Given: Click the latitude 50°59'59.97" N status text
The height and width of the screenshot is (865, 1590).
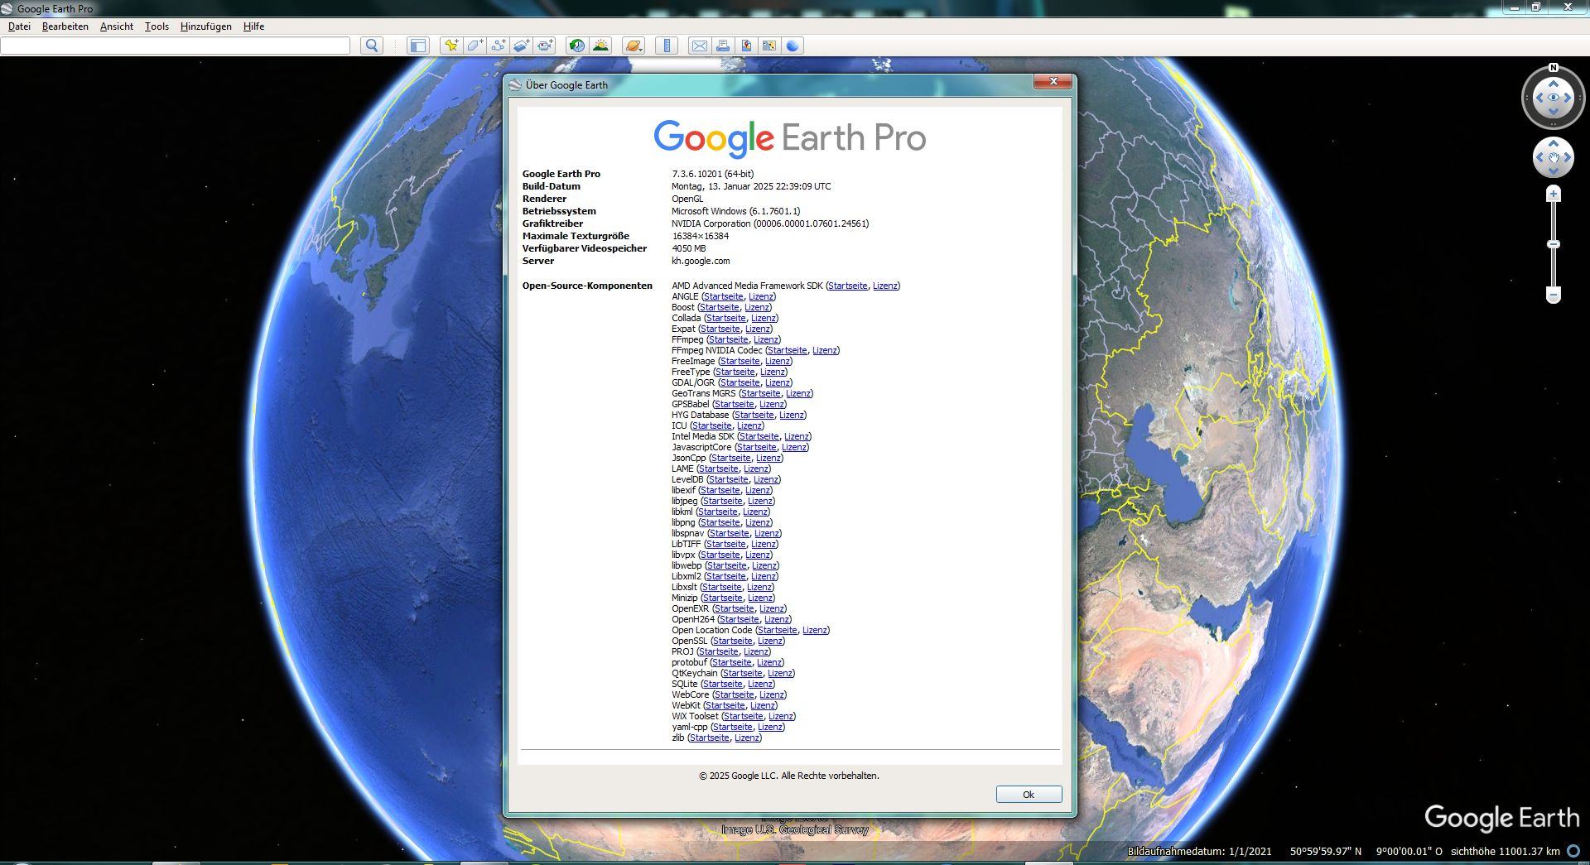Looking at the screenshot, I should pos(1325,851).
